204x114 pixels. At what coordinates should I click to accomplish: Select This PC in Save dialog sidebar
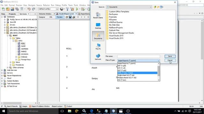tap(98, 47)
